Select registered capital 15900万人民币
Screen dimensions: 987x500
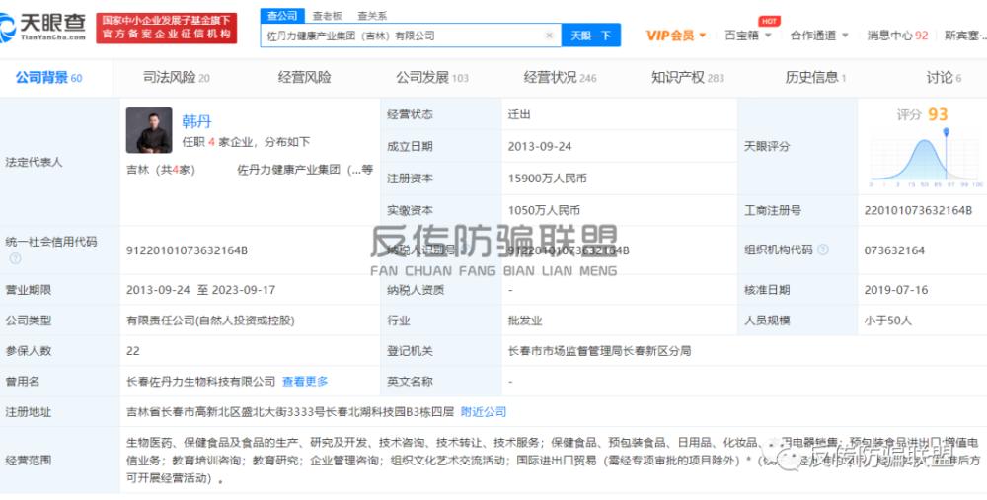[x=548, y=179]
